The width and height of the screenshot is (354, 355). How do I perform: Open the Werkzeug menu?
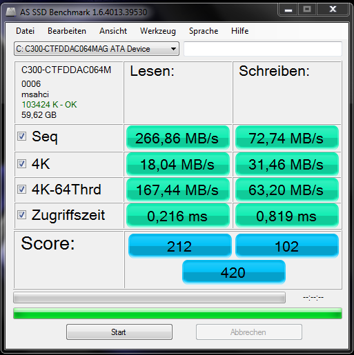point(158,31)
